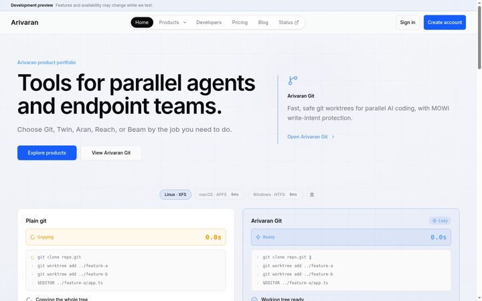482x301 pixels.
Task: Click the page vertical scrollbar
Action: (x=479, y=38)
